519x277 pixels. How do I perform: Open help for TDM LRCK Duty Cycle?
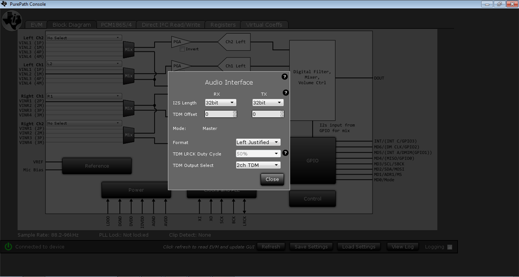285,153
